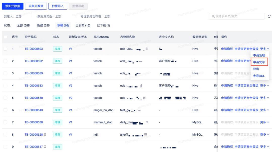Click the 添加元数据 button
Screen dimensions: 272x152
pyautogui.click(x=13, y=6)
